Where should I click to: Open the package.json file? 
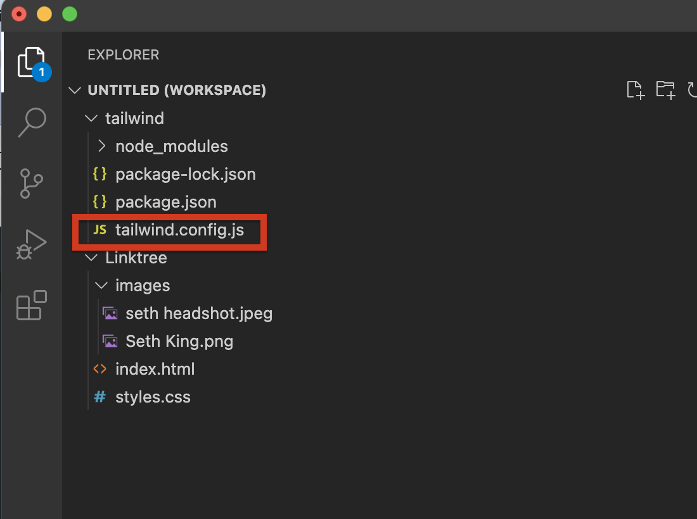165,202
